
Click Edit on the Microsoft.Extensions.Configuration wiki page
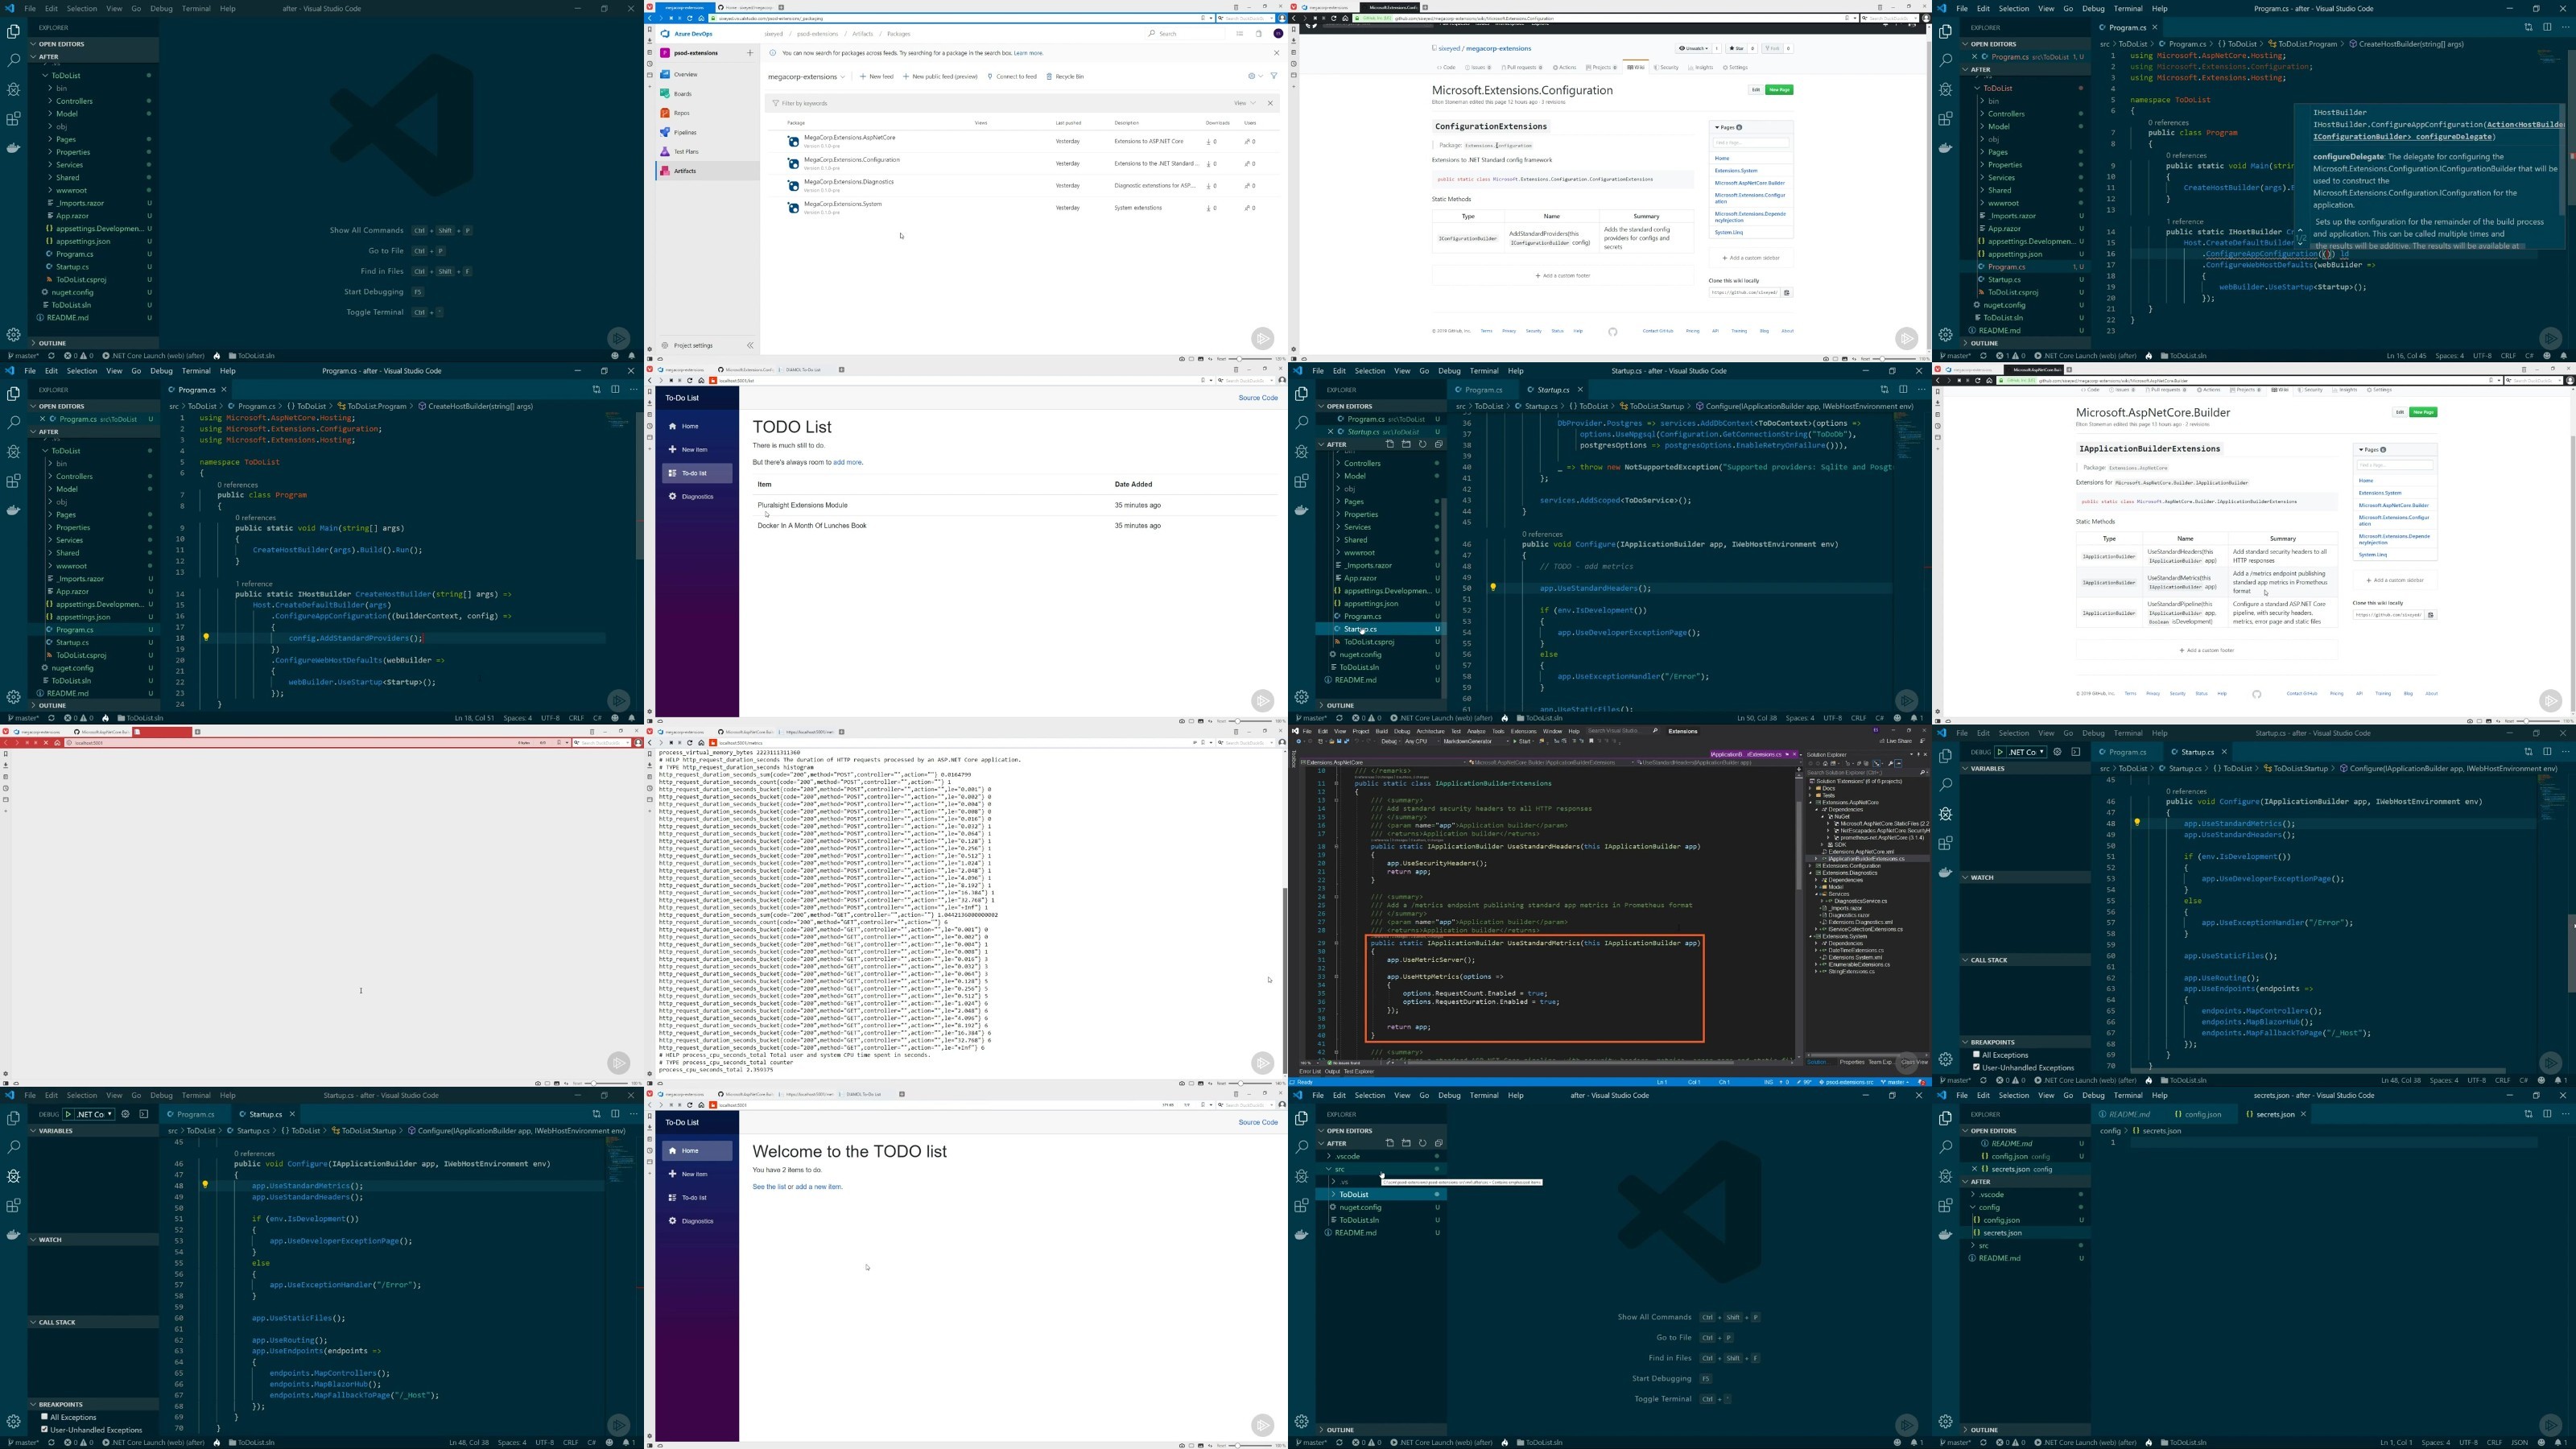[1755, 89]
